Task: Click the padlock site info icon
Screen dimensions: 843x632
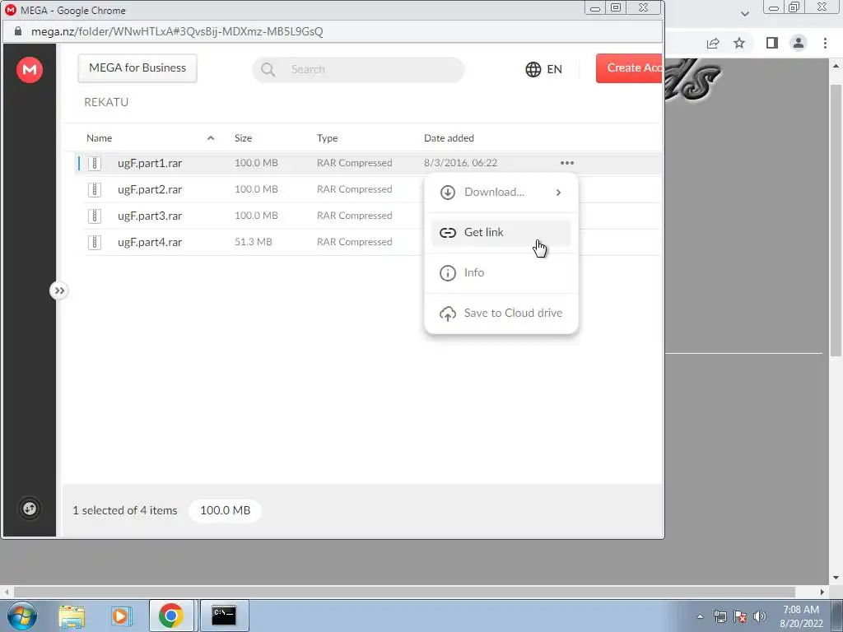Action: pyautogui.click(x=18, y=31)
